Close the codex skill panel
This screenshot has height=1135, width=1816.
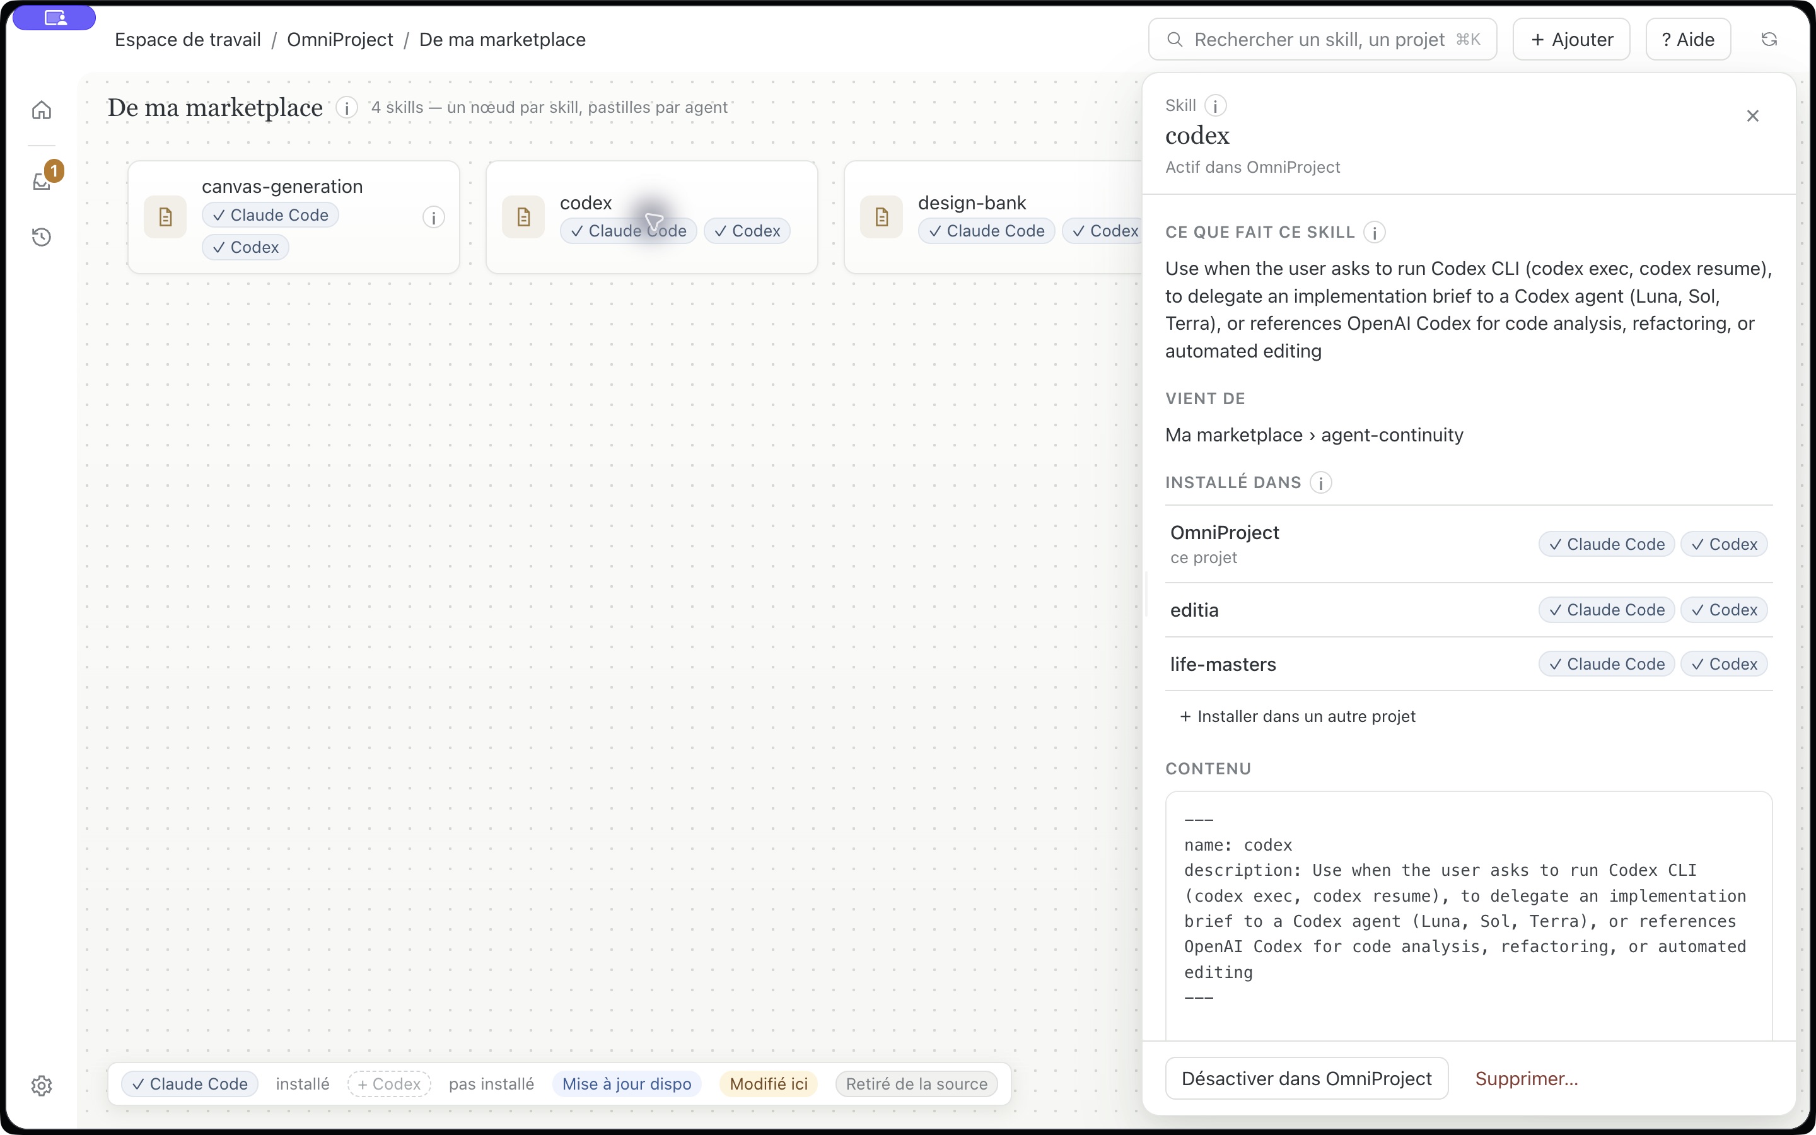(1752, 115)
